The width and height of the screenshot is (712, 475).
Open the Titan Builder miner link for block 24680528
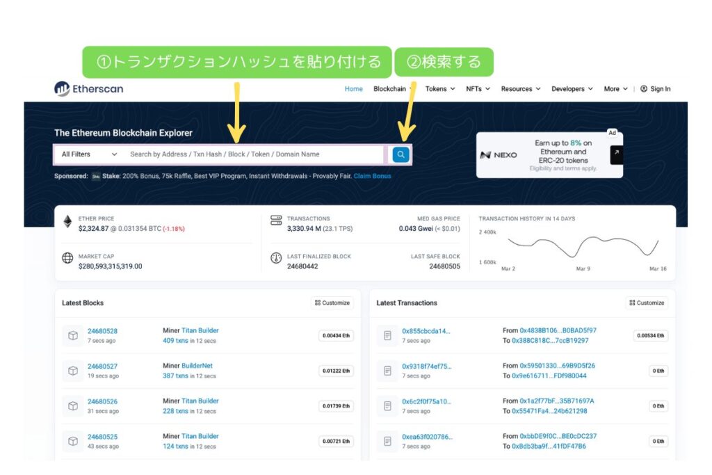(x=200, y=331)
